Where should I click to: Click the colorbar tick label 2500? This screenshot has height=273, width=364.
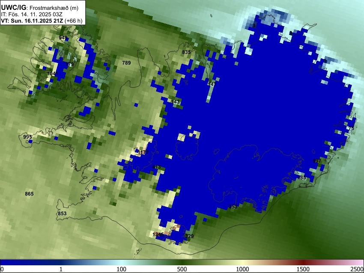[x=357, y=269]
